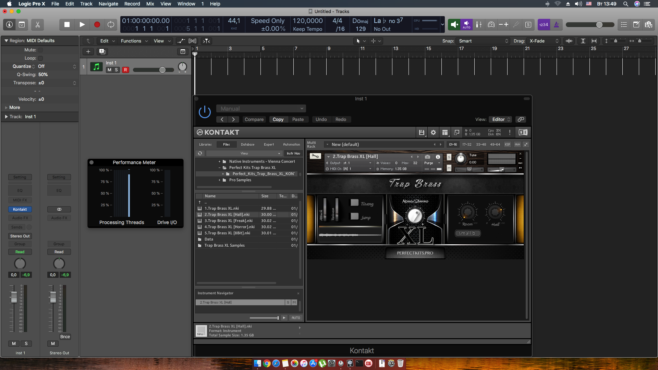The height and width of the screenshot is (370, 658).
Task: Start recording with the red Record button
Action: 97,25
